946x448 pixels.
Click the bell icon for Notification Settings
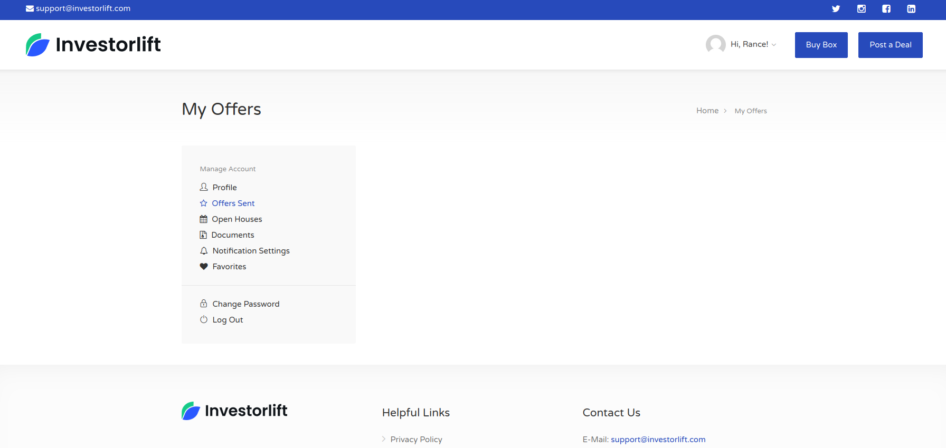click(x=204, y=251)
